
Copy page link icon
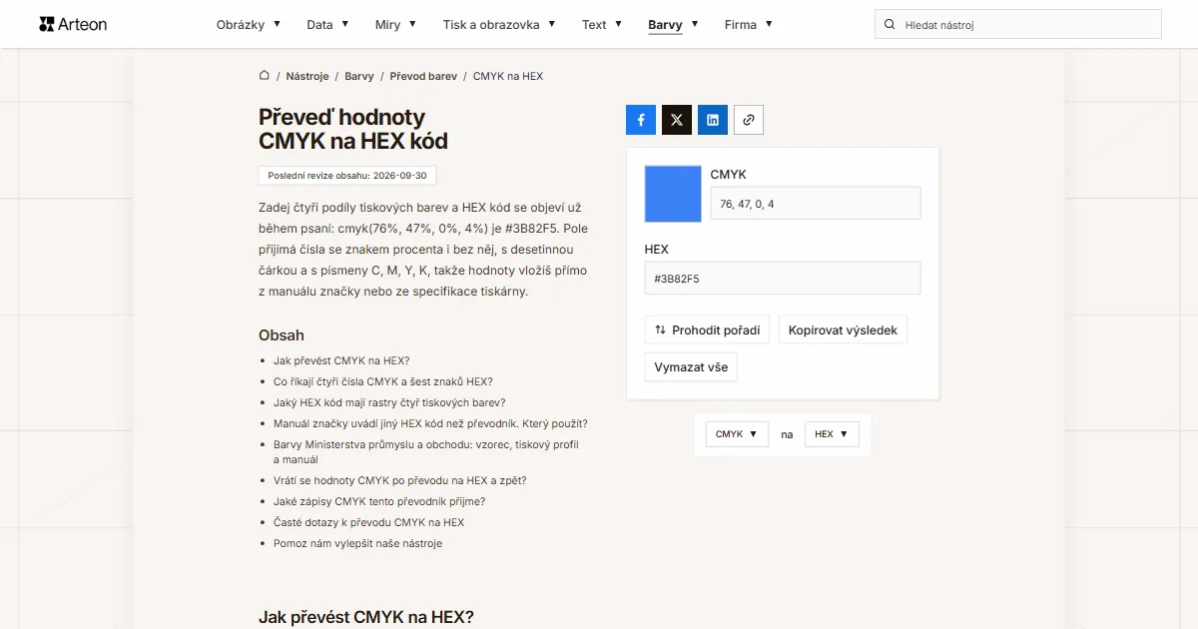coord(749,120)
